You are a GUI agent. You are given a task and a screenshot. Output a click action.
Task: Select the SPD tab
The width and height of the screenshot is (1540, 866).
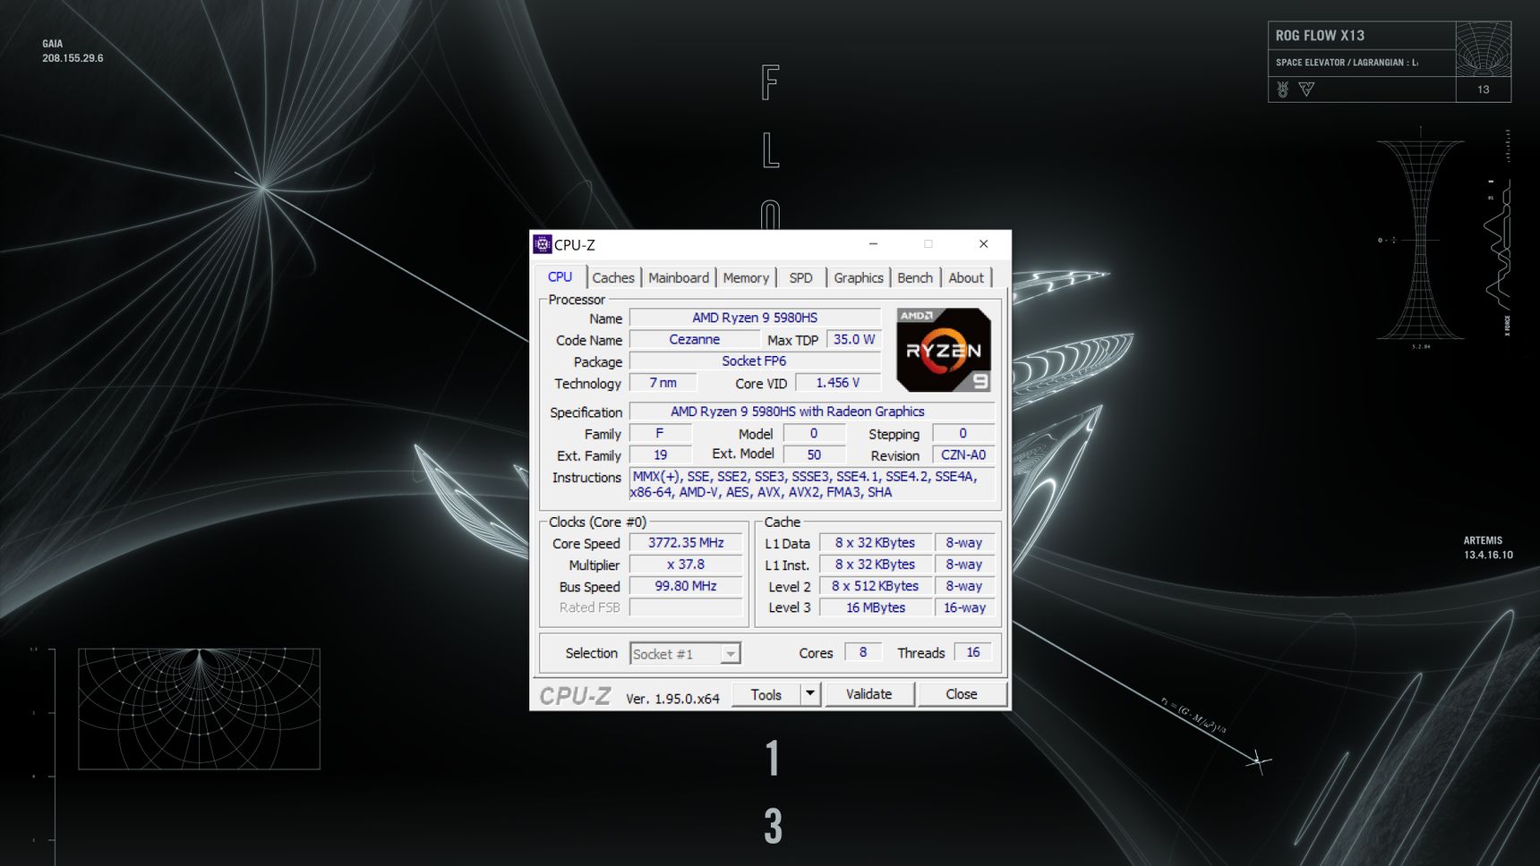[800, 277]
